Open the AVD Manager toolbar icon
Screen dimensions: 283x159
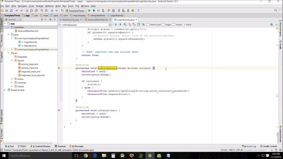pyautogui.click(x=123, y=11)
